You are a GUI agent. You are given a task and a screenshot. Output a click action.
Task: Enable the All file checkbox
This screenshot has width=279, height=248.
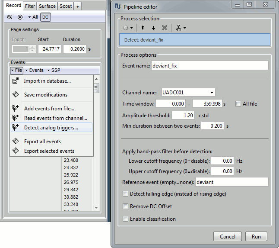(x=238, y=104)
